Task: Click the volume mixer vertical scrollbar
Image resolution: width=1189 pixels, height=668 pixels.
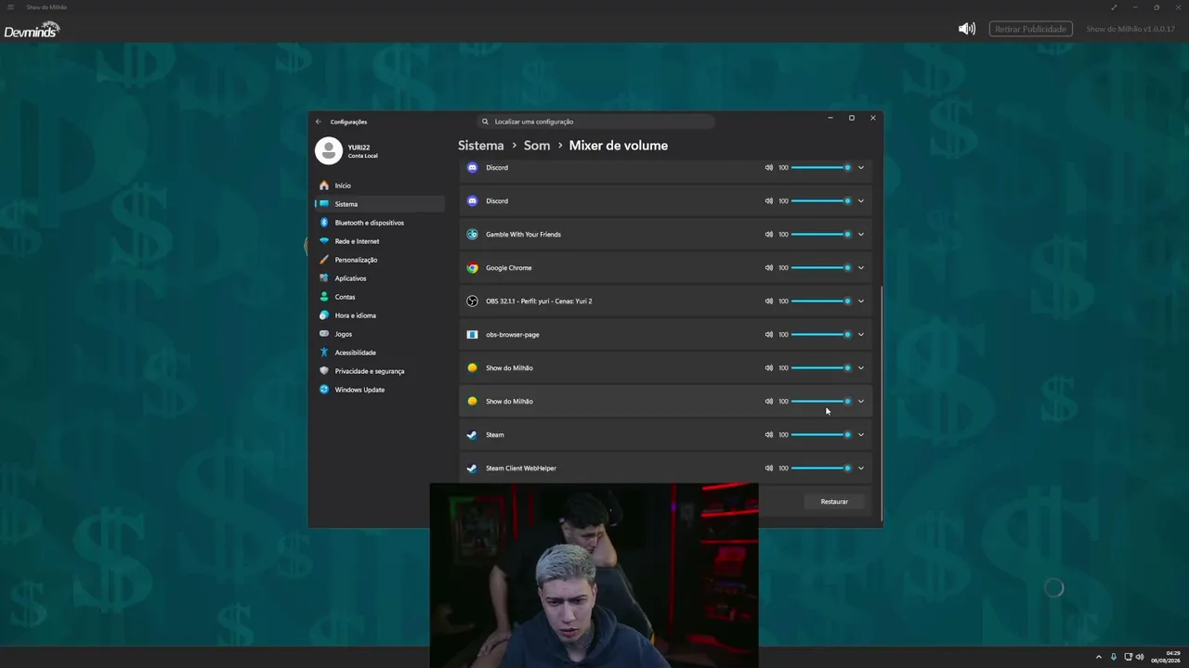Action: (x=880, y=403)
